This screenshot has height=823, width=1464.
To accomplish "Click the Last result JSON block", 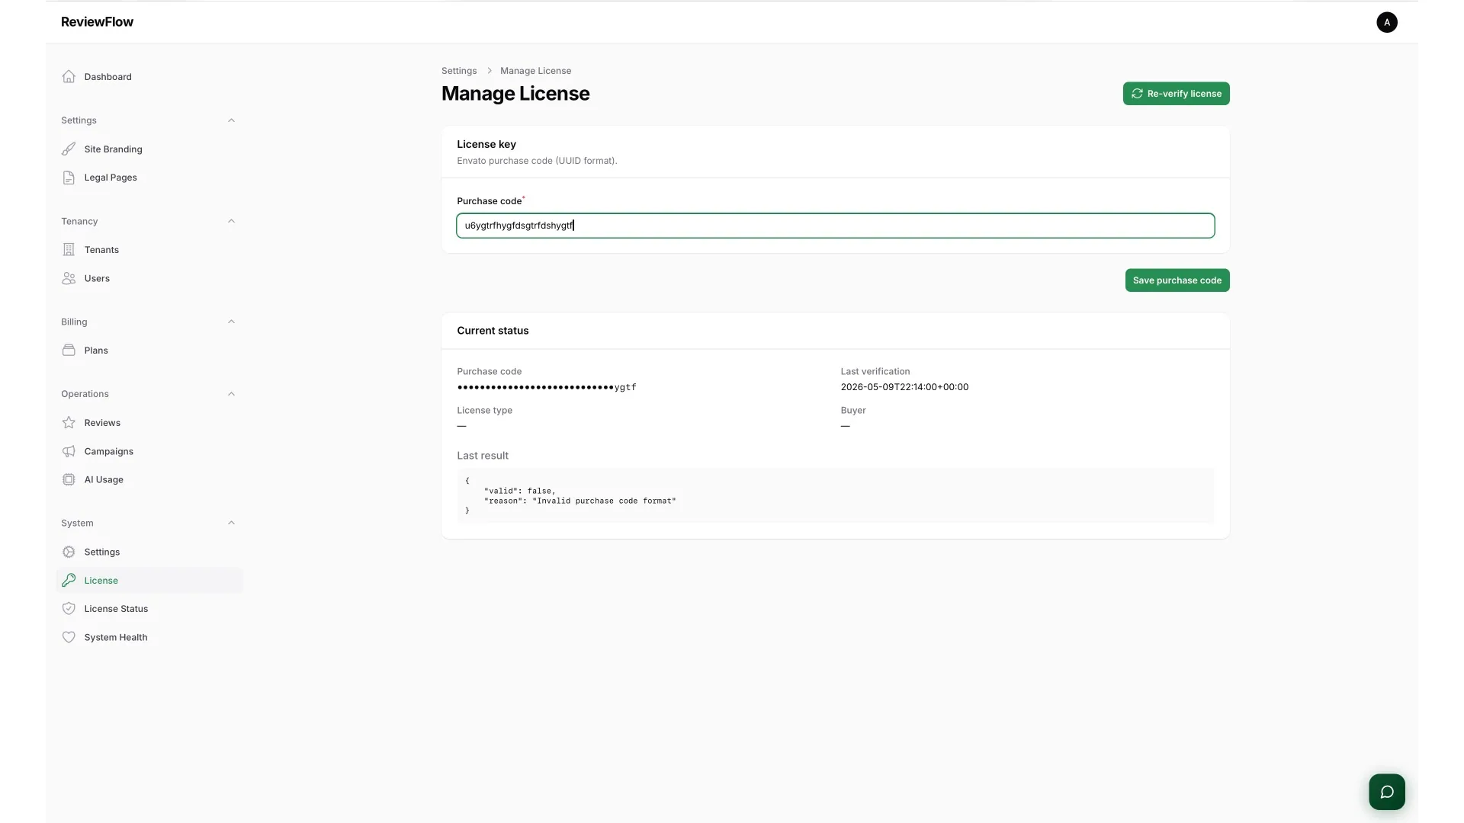I will (835, 495).
